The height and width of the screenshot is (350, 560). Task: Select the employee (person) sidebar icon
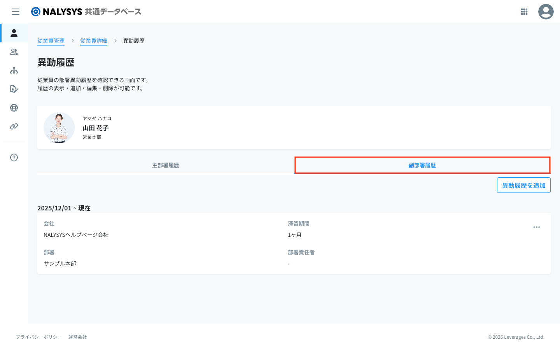point(14,33)
